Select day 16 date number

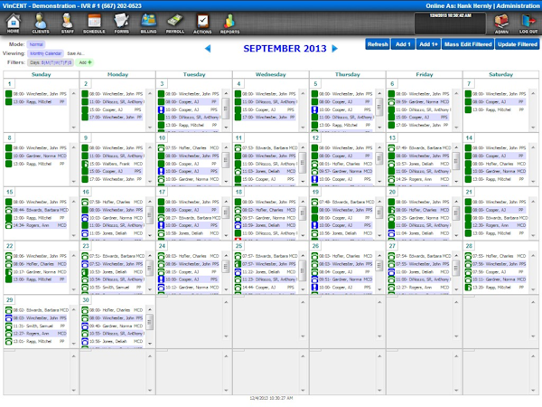tap(86, 192)
